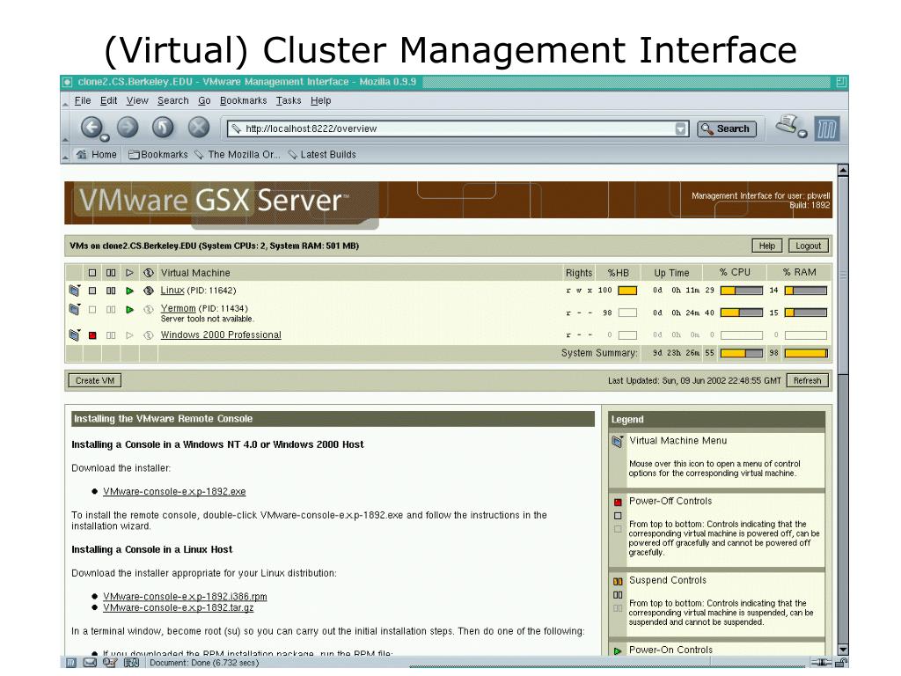Click the Back button's small dropdown arrow
Viewport: 901px width, 676px height.
pyautogui.click(x=105, y=138)
